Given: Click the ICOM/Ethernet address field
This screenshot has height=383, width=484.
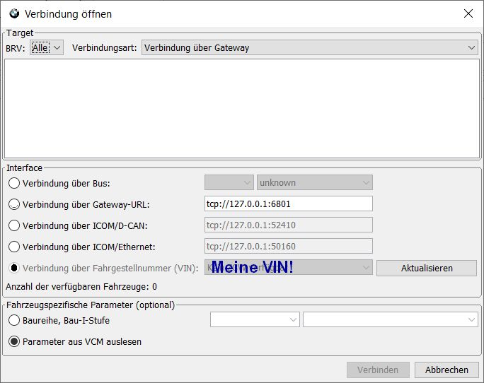Looking at the screenshot, I should (288, 246).
